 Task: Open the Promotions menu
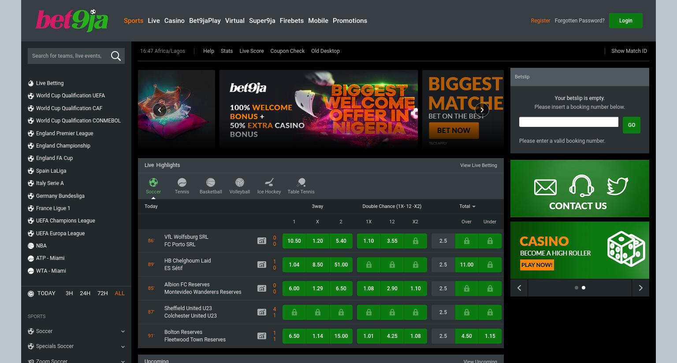[x=350, y=21]
